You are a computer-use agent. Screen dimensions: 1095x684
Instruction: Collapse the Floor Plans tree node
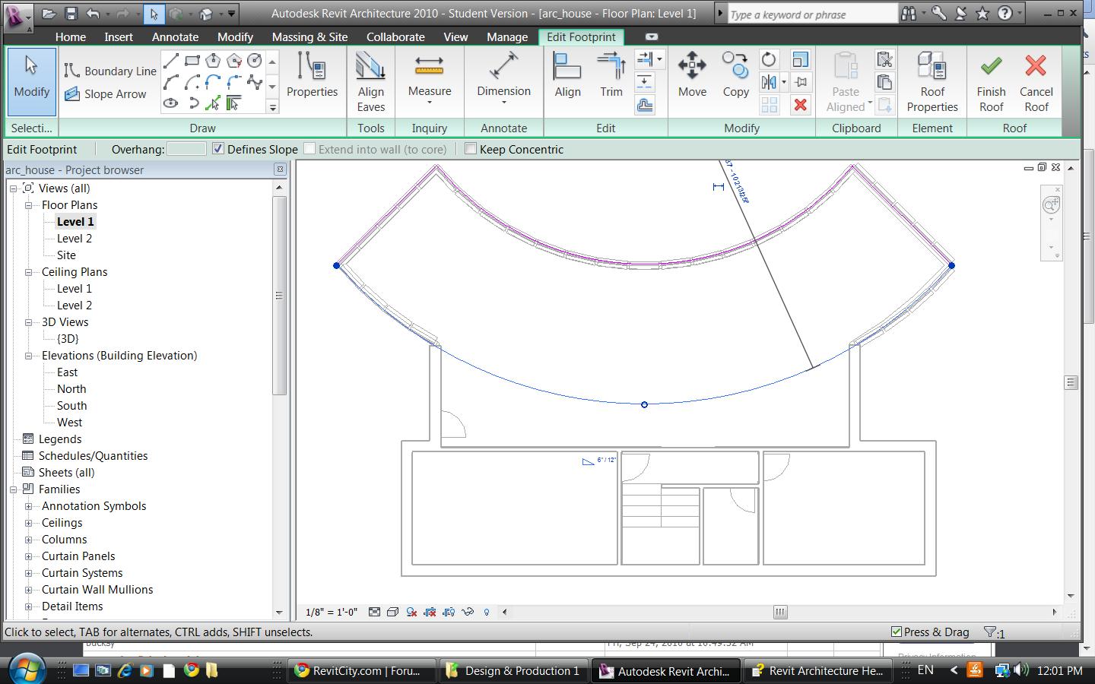point(29,205)
